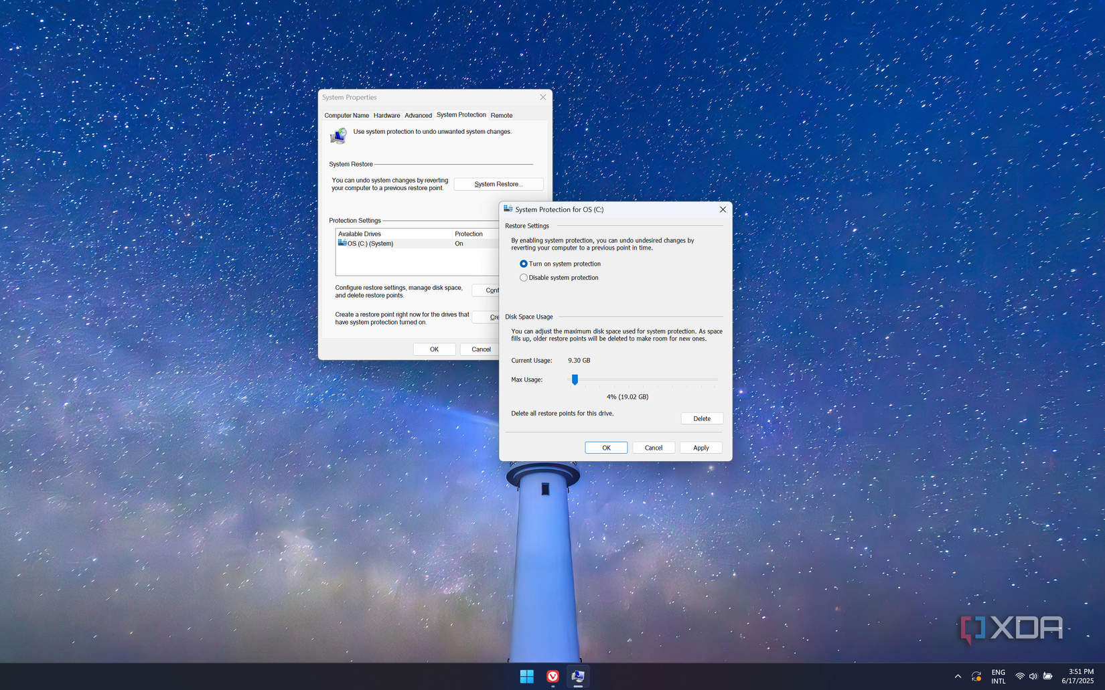Screen dimensions: 1105x690
Task: Delete all restore points for this drive
Action: pyautogui.click(x=701, y=418)
